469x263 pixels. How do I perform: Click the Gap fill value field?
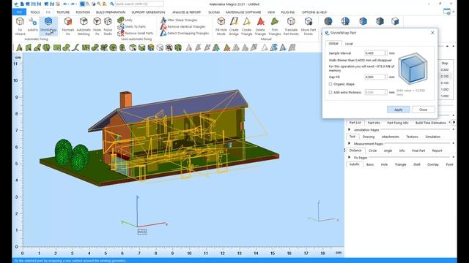374,77
